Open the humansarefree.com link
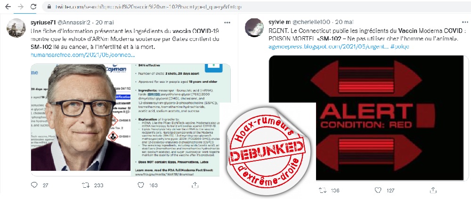The image size is (471, 199). (83, 55)
